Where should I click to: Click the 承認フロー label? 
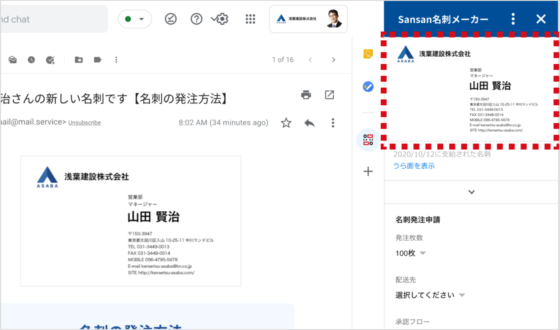(413, 322)
